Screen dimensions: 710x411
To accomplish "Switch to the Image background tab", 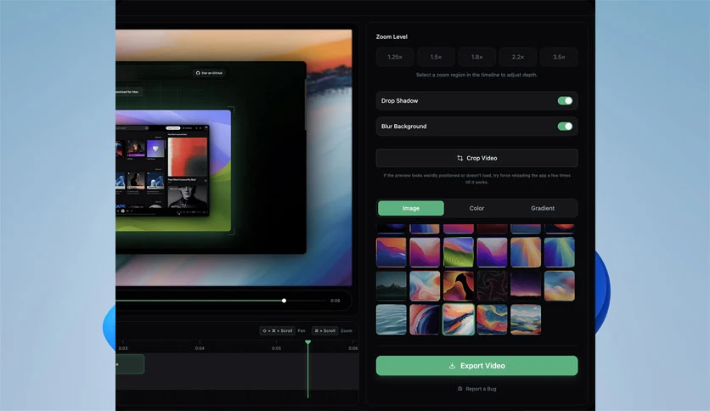I will point(411,208).
